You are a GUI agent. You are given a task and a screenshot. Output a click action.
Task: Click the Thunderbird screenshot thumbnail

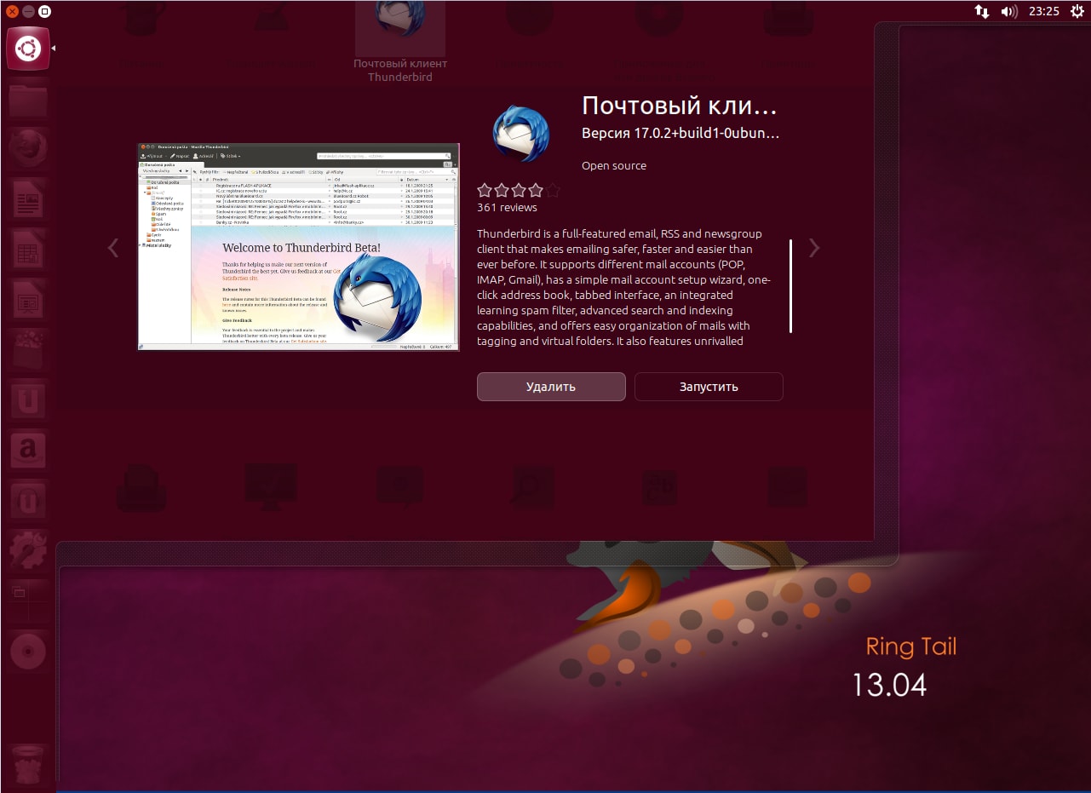[298, 247]
